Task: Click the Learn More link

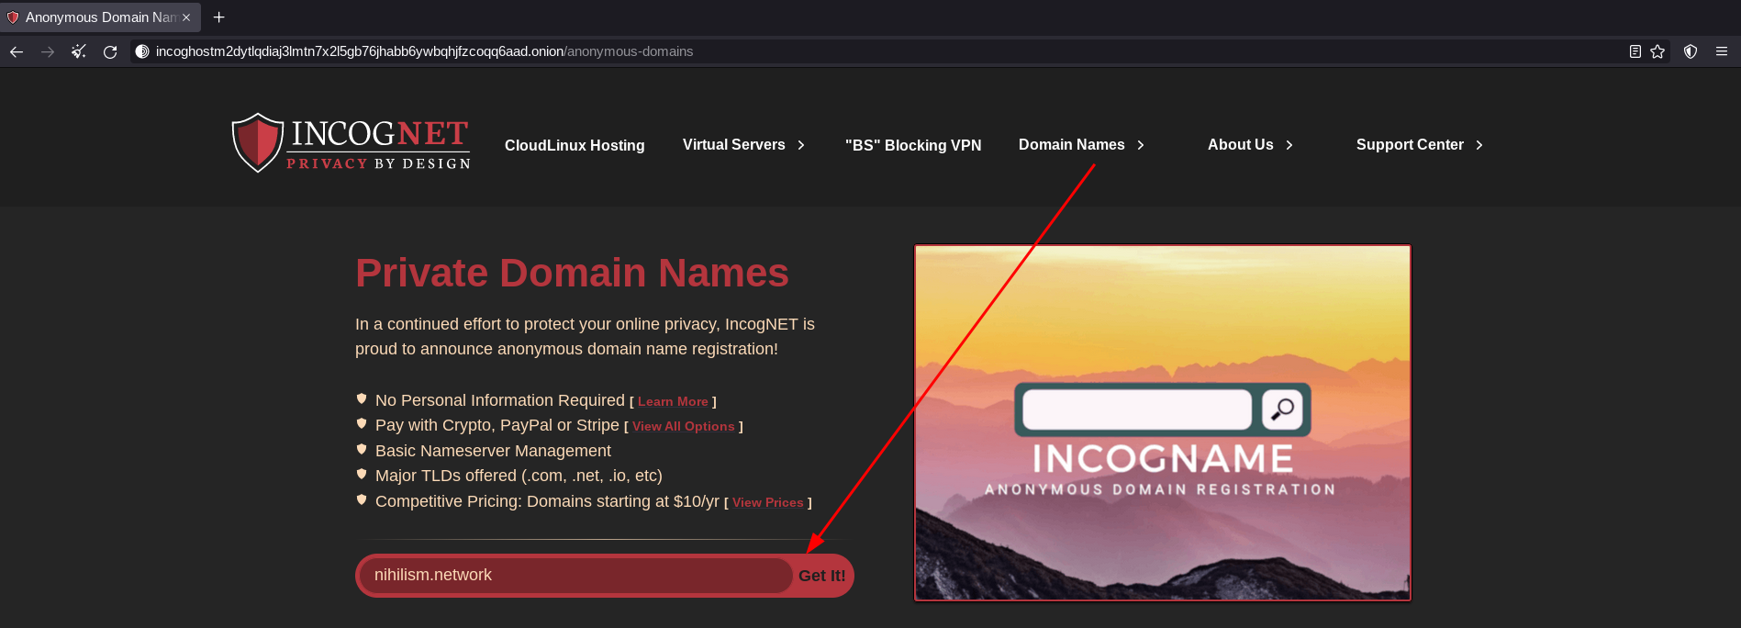Action: click(673, 401)
